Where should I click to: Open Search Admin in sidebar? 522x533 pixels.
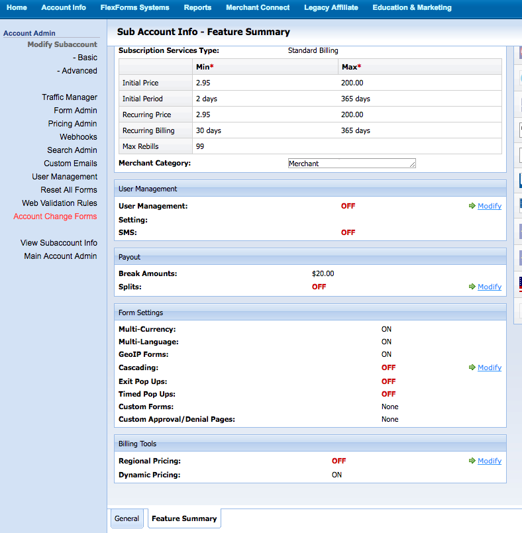(72, 150)
